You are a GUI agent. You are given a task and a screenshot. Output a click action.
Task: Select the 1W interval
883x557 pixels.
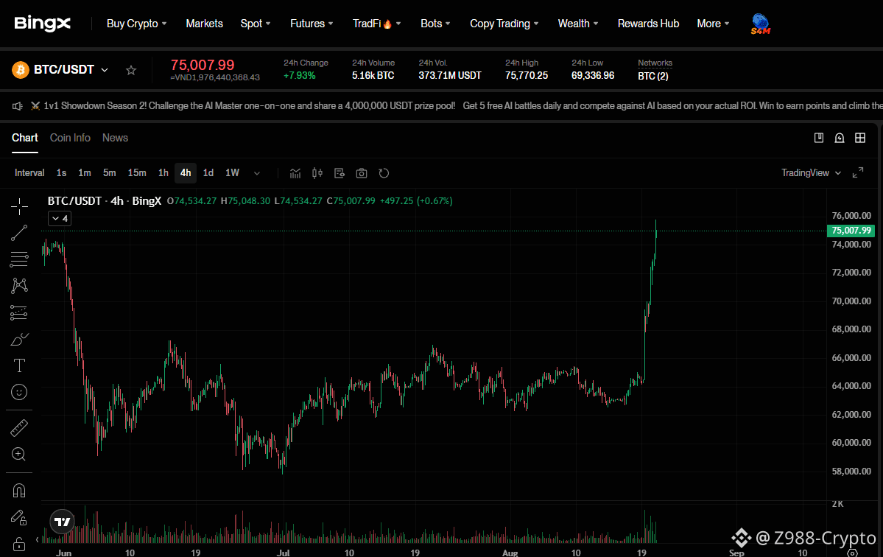point(232,173)
